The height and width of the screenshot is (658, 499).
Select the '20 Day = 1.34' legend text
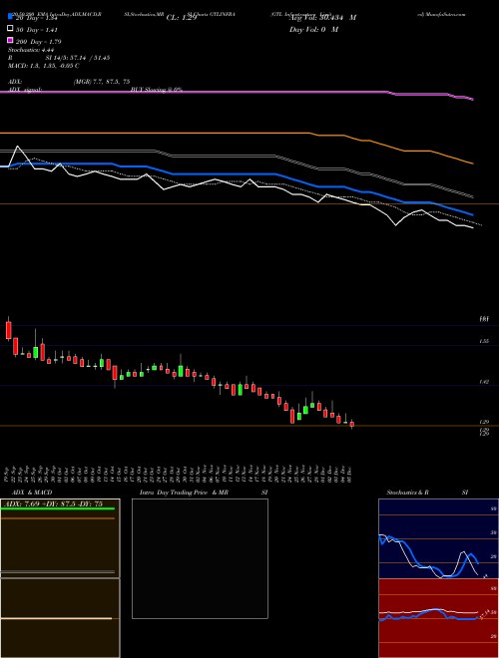click(36, 18)
